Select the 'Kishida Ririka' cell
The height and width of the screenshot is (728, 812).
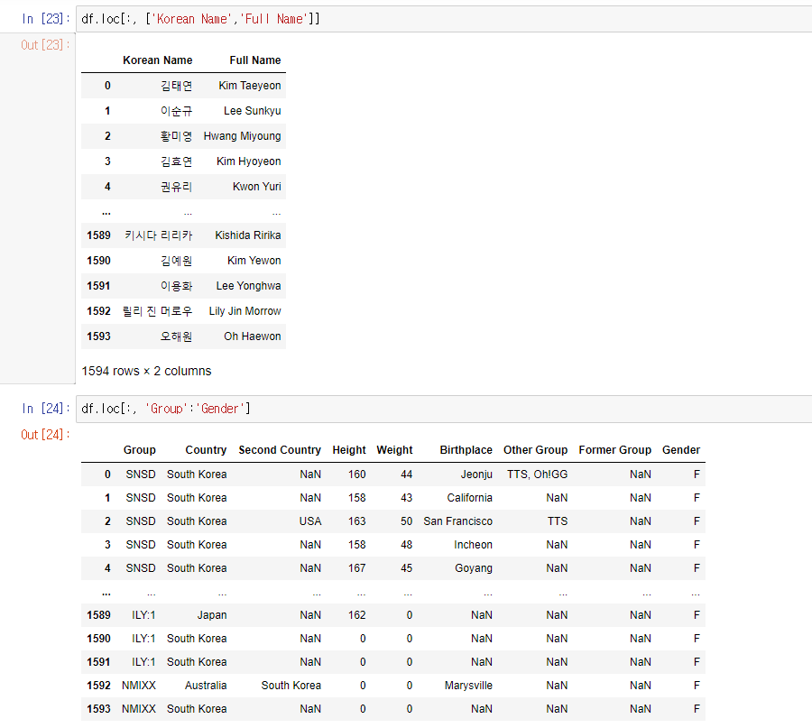pos(248,235)
